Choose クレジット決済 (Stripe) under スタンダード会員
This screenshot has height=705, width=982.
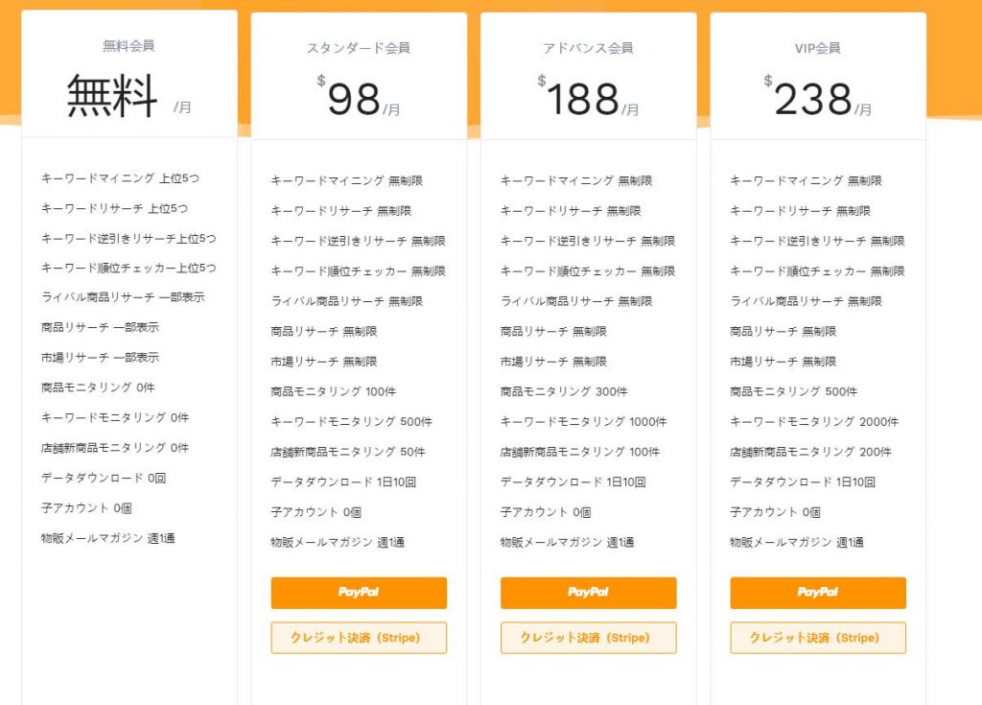pyautogui.click(x=359, y=638)
